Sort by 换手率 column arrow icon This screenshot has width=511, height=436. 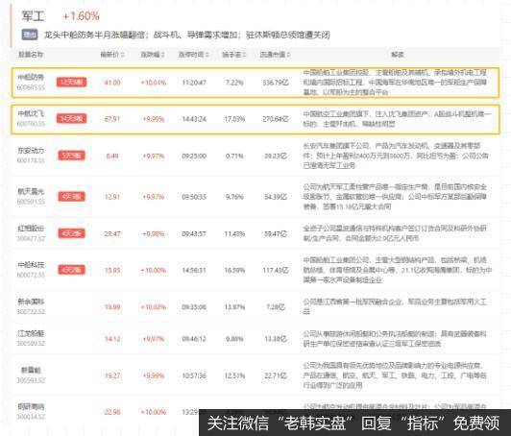point(244,55)
